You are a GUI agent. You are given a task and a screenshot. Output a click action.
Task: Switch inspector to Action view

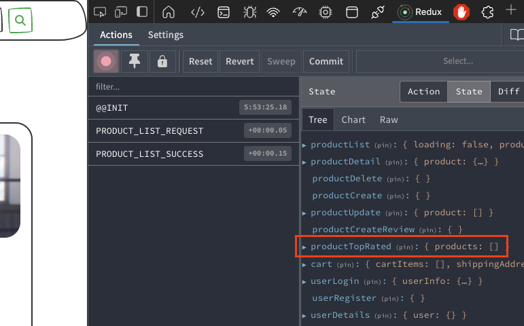click(x=423, y=92)
